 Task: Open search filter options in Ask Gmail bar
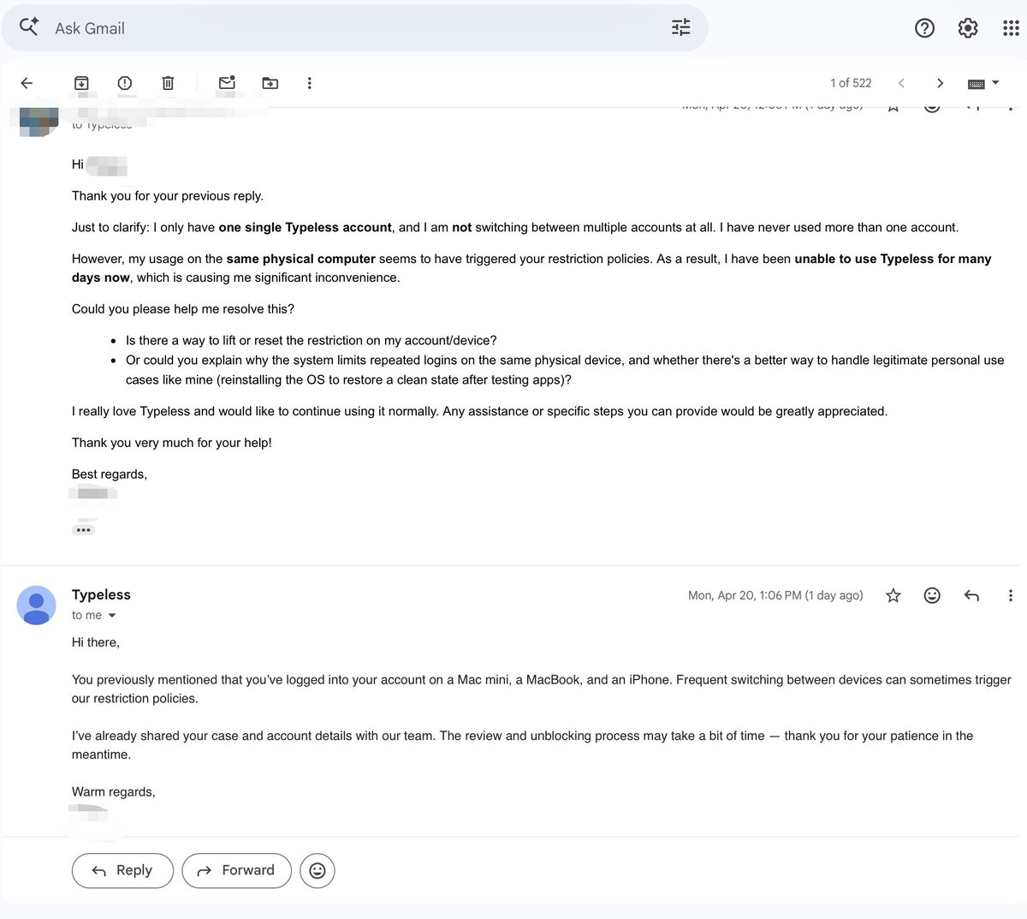(x=680, y=27)
